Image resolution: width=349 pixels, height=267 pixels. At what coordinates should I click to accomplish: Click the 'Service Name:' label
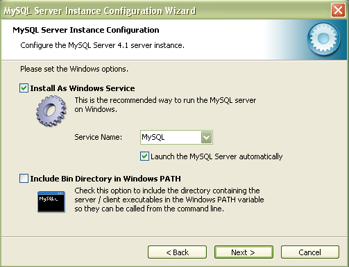98,137
